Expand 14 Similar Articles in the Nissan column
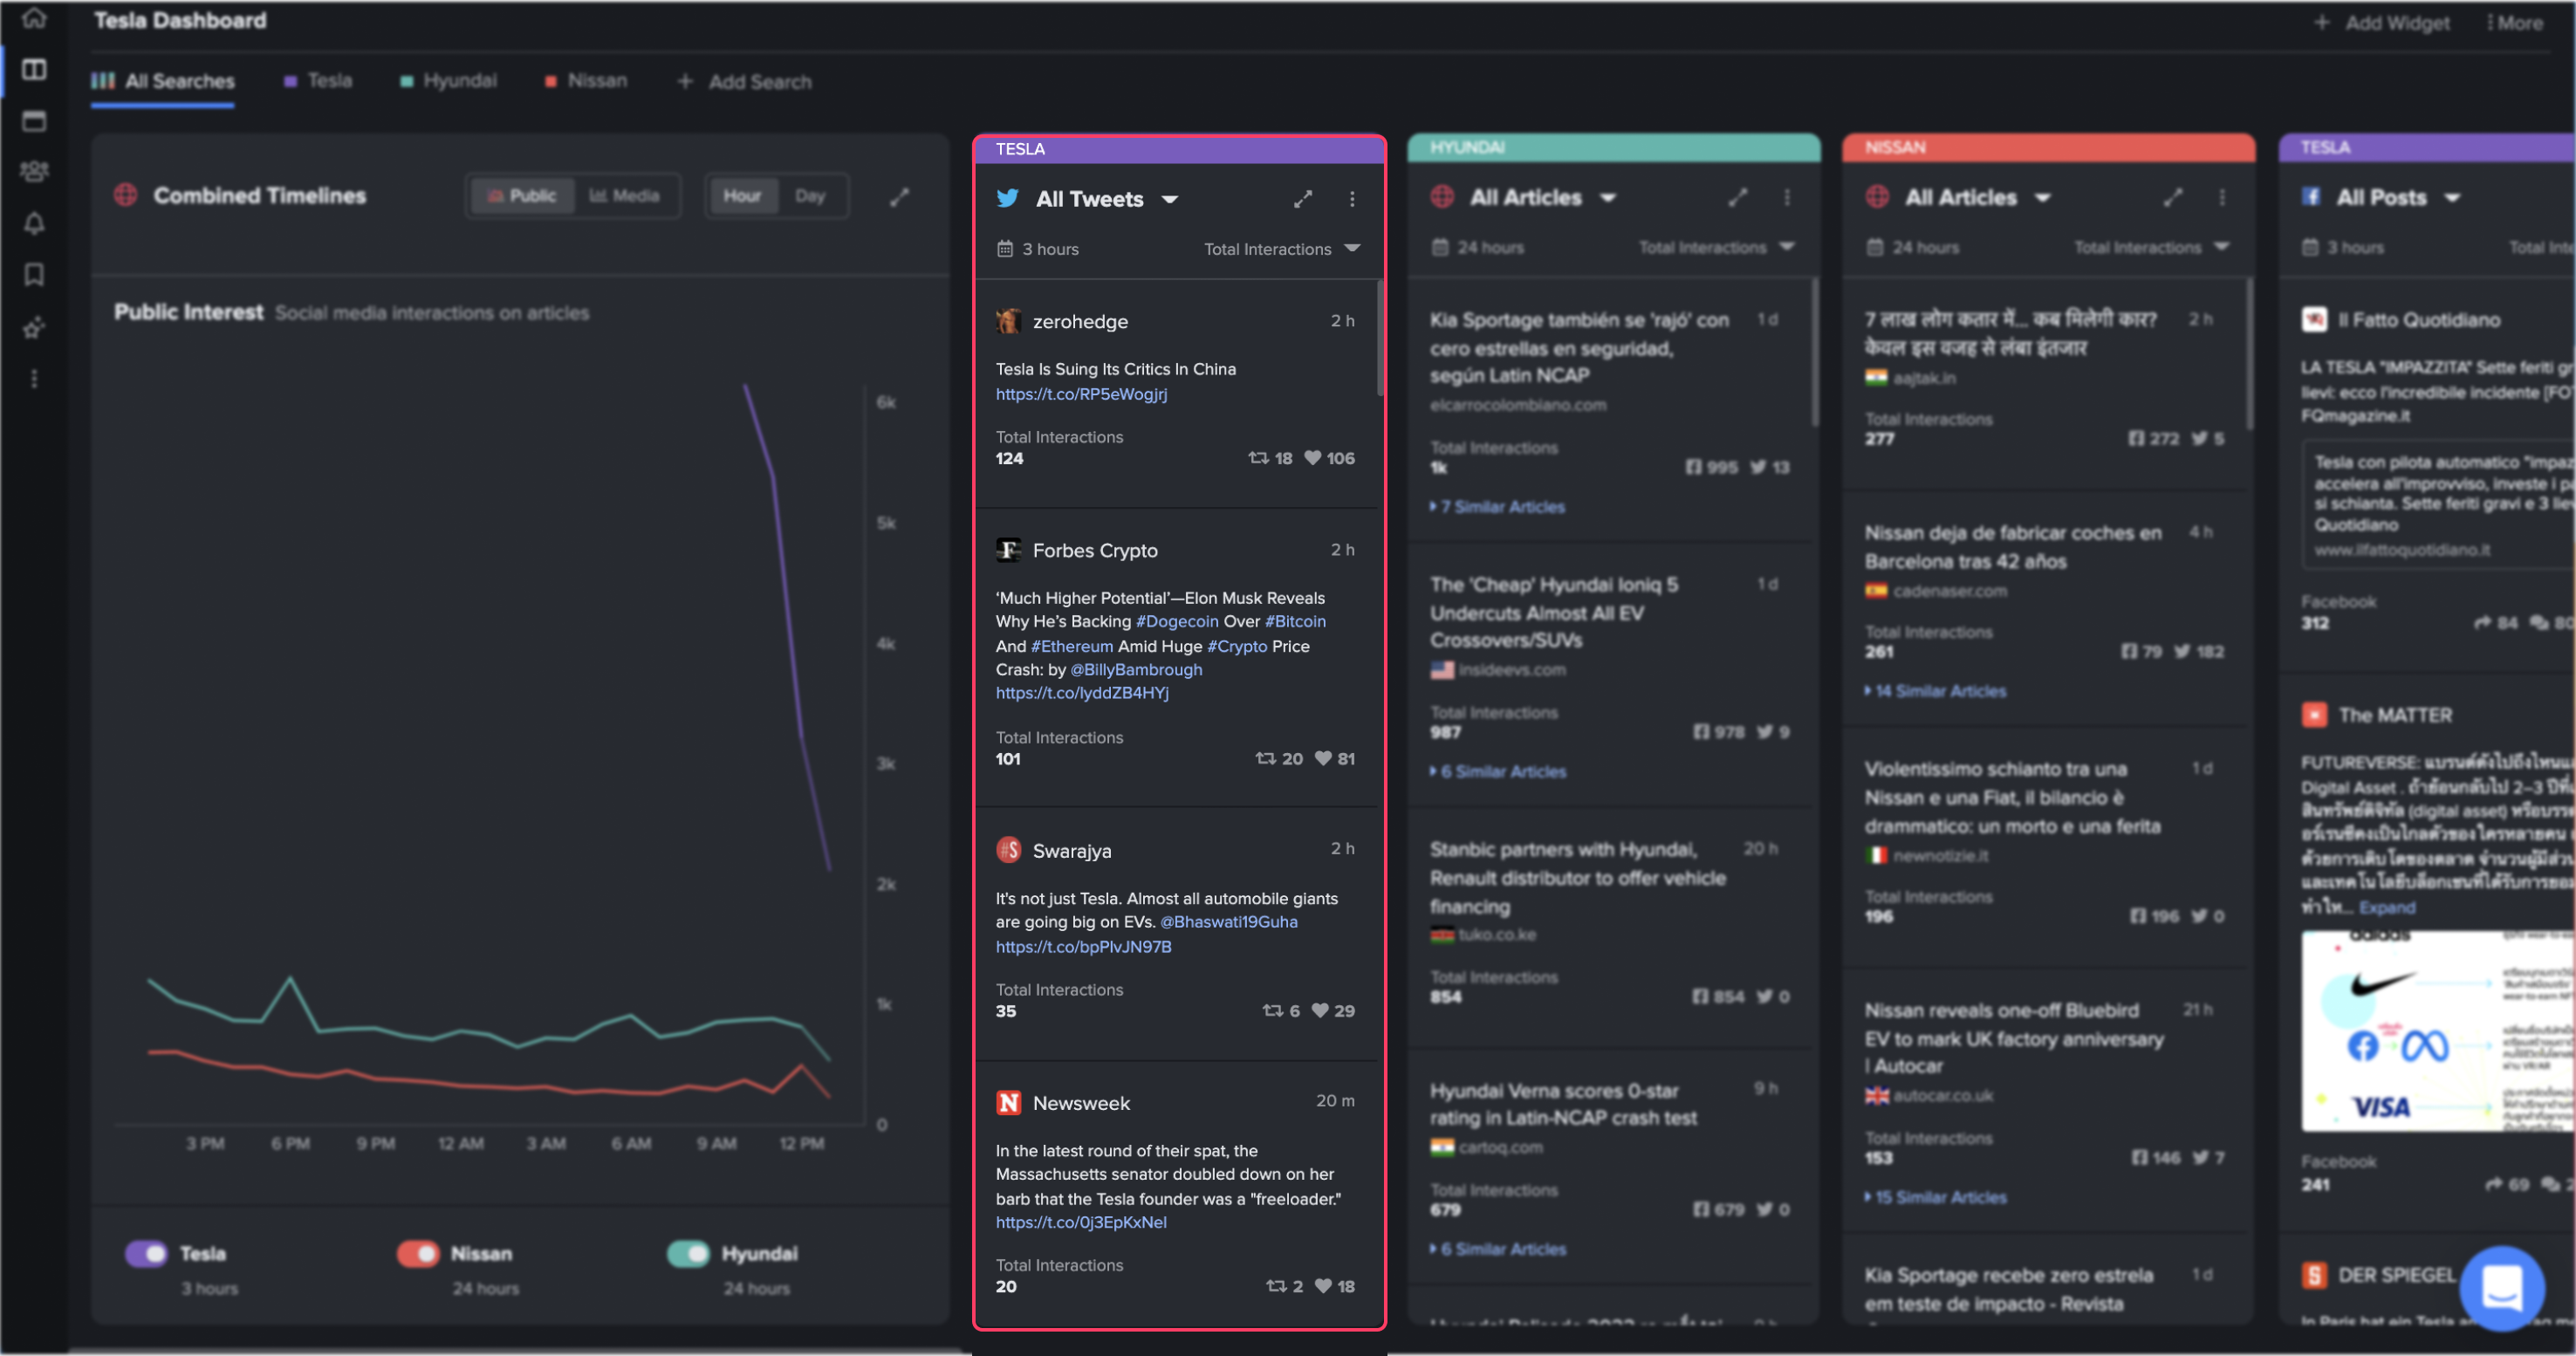 (x=1936, y=691)
